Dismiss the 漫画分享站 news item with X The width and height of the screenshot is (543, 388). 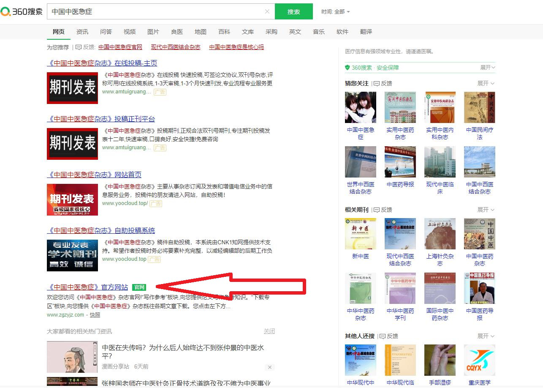click(x=269, y=367)
